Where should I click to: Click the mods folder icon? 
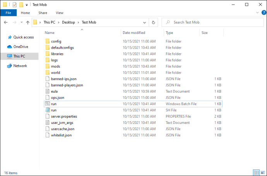[x=48, y=66]
